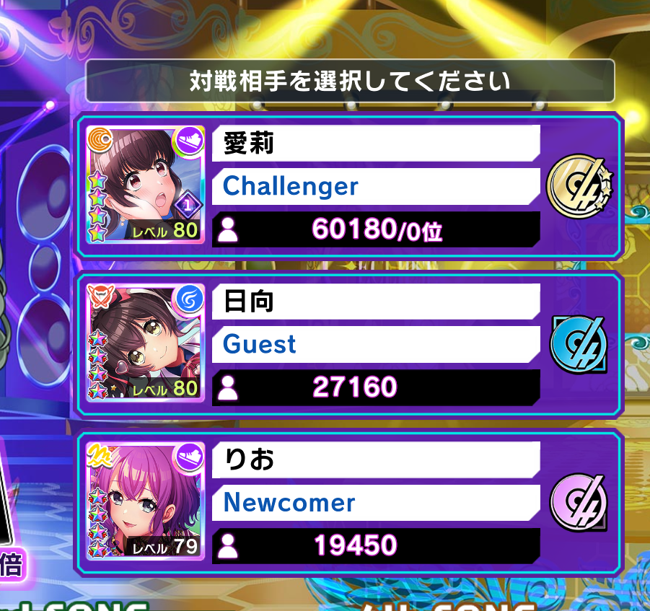Click the purple shoe icon on 愛莉's card

click(190, 141)
